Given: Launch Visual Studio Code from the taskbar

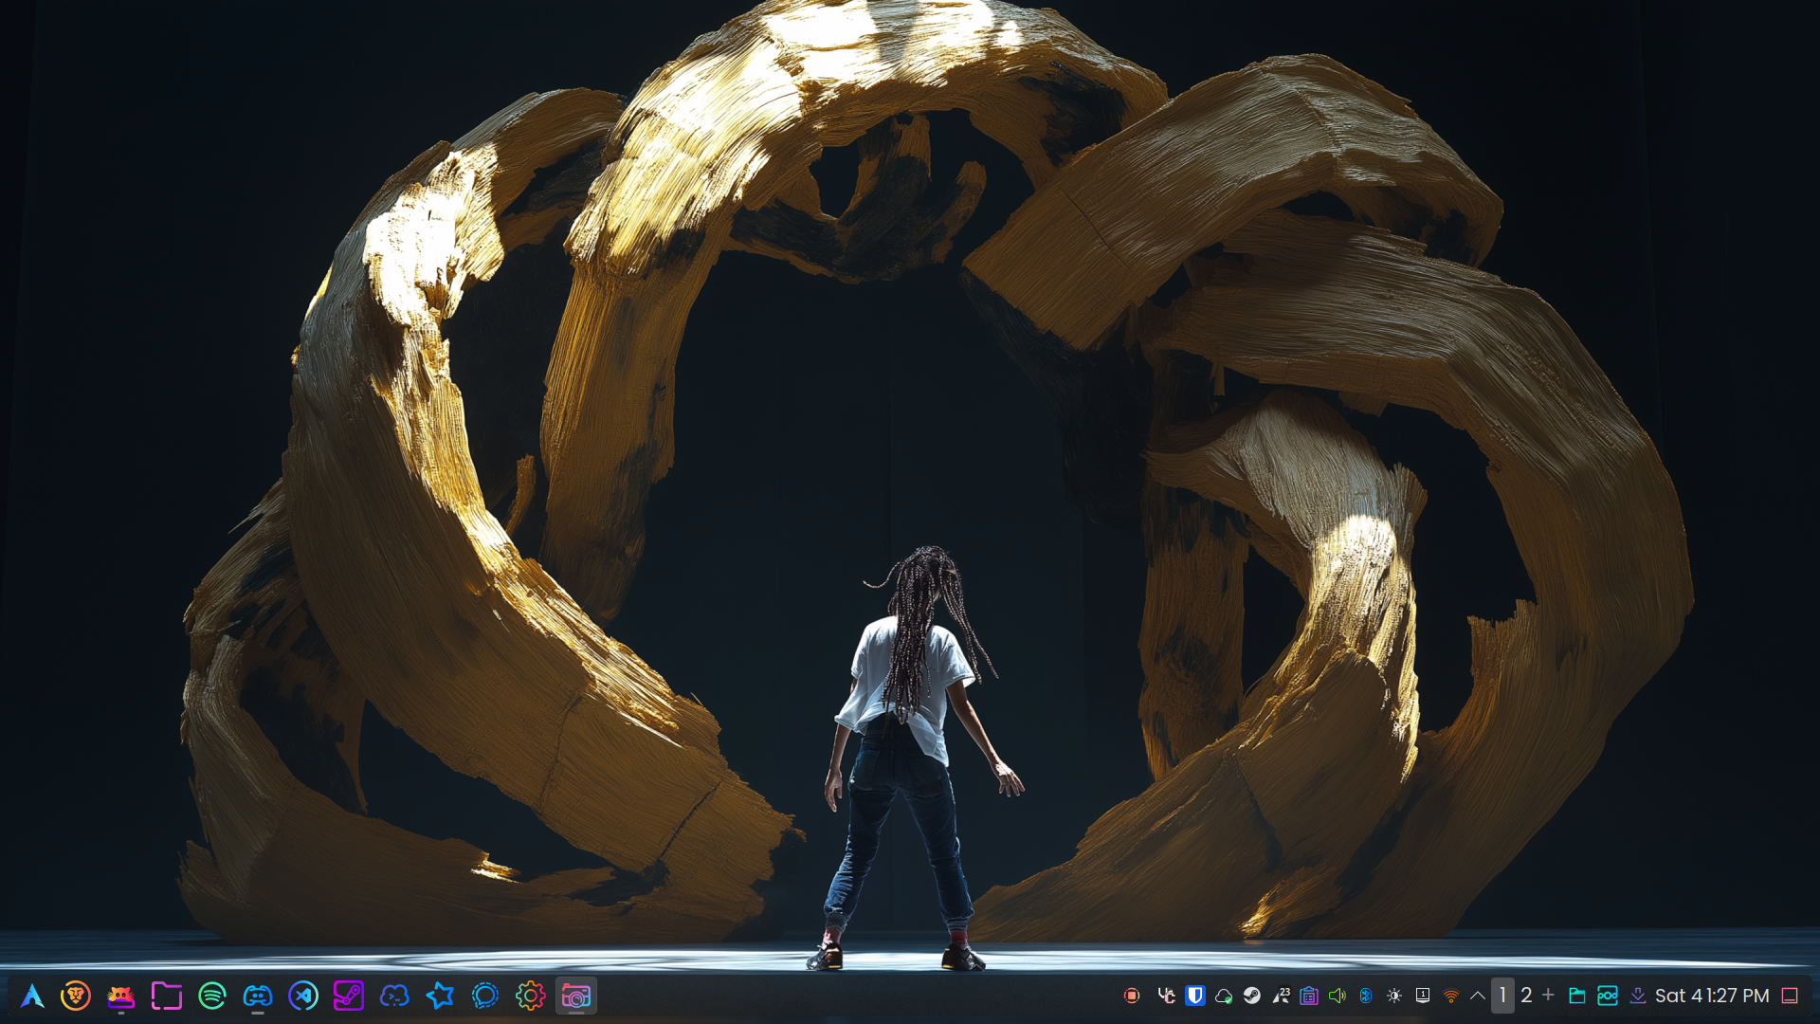Looking at the screenshot, I should (x=303, y=996).
